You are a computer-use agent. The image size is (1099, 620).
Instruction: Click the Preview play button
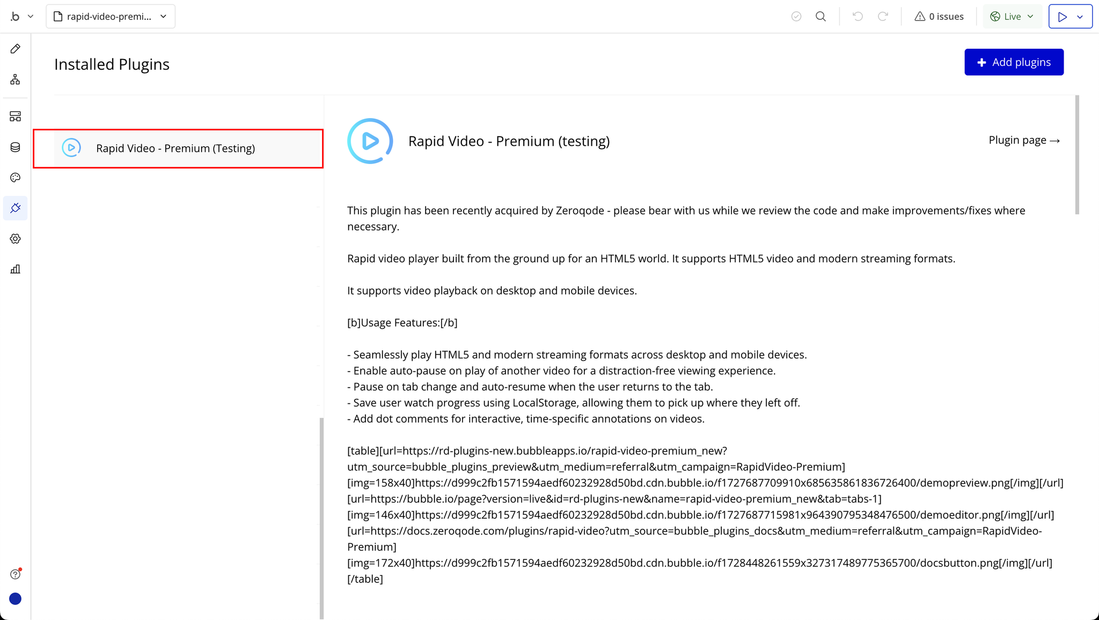pyautogui.click(x=1062, y=17)
